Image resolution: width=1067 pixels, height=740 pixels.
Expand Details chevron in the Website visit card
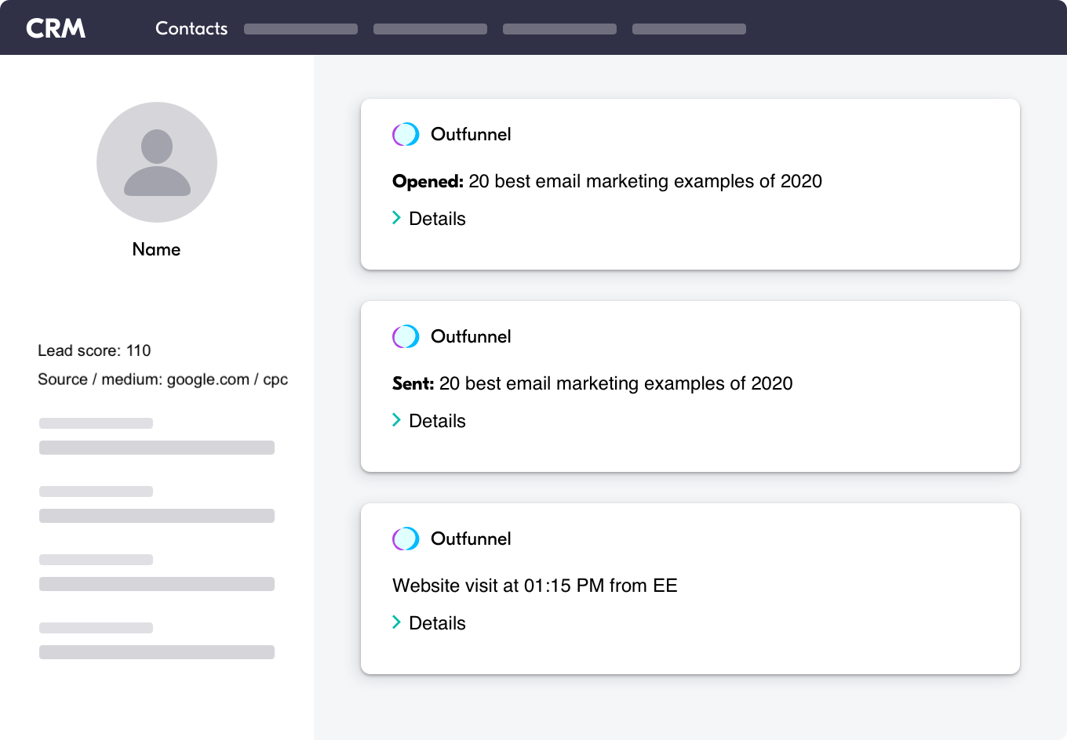point(396,622)
